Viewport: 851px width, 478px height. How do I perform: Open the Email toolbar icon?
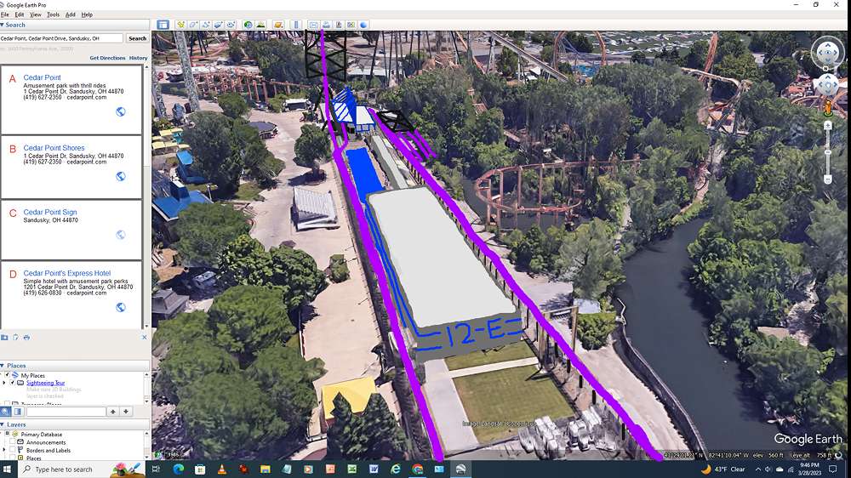(x=313, y=25)
